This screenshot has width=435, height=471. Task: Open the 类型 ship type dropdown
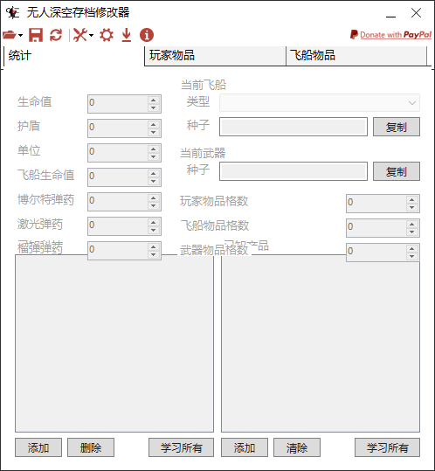click(320, 103)
